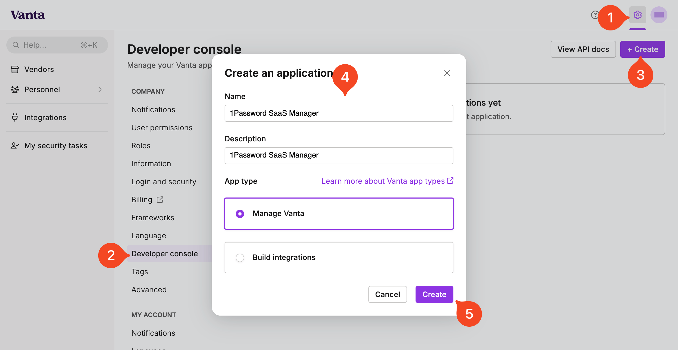
Task: Select the Manage Vanta radio button
Action: [x=240, y=214]
